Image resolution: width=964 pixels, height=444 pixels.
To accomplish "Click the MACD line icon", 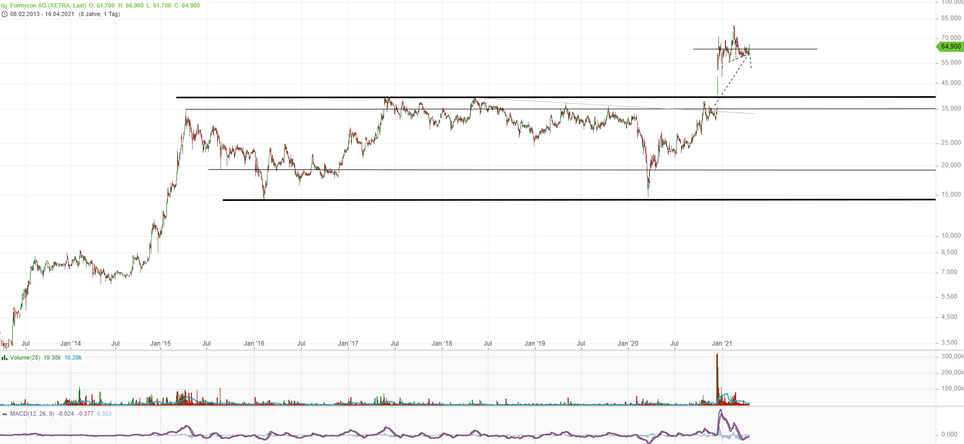I will tap(5, 414).
